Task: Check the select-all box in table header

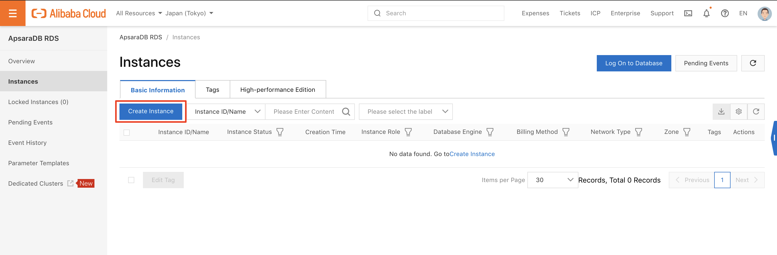Action: click(127, 132)
